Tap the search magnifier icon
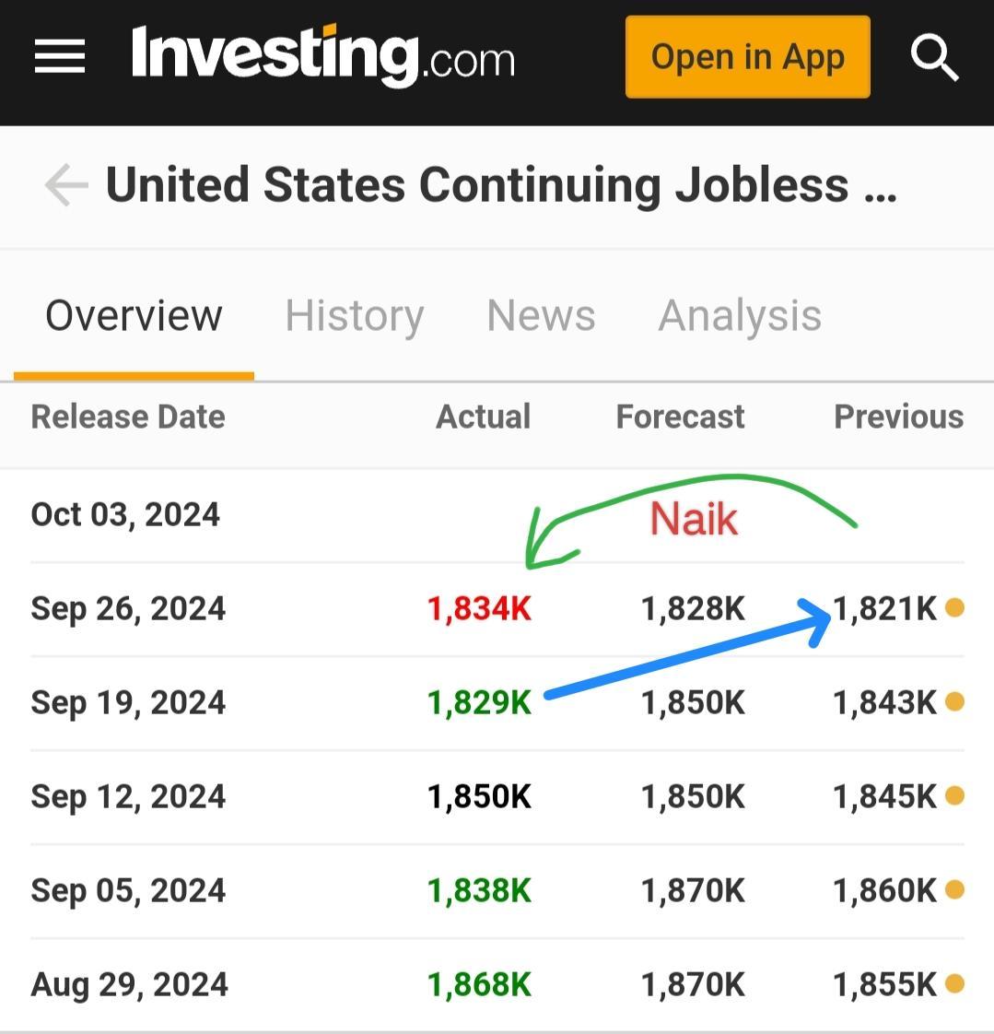Image resolution: width=994 pixels, height=1034 pixels. (934, 57)
